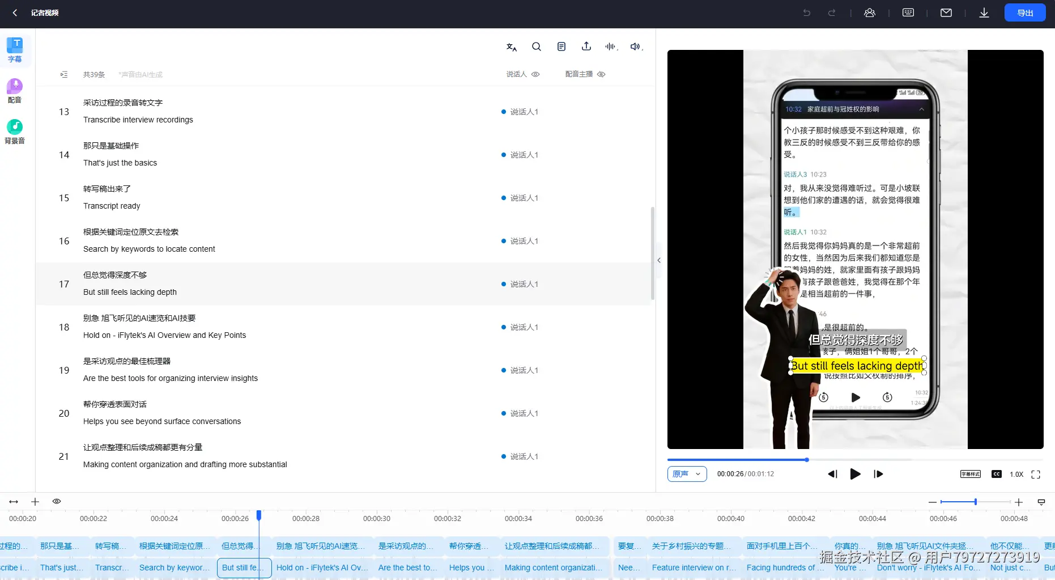Open the 原声 audio track dropdown
The width and height of the screenshot is (1055, 580).
pos(687,474)
